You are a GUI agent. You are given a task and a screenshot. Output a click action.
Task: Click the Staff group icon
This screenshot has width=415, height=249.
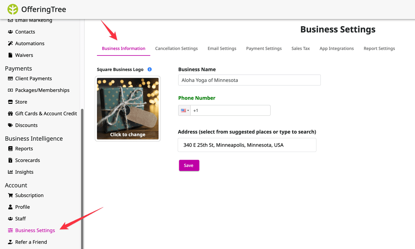point(10,219)
